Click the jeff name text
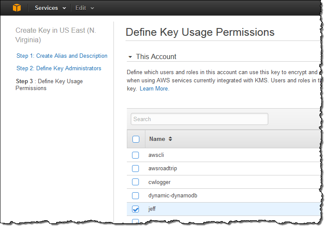The height and width of the screenshot is (228, 327). 152,209
